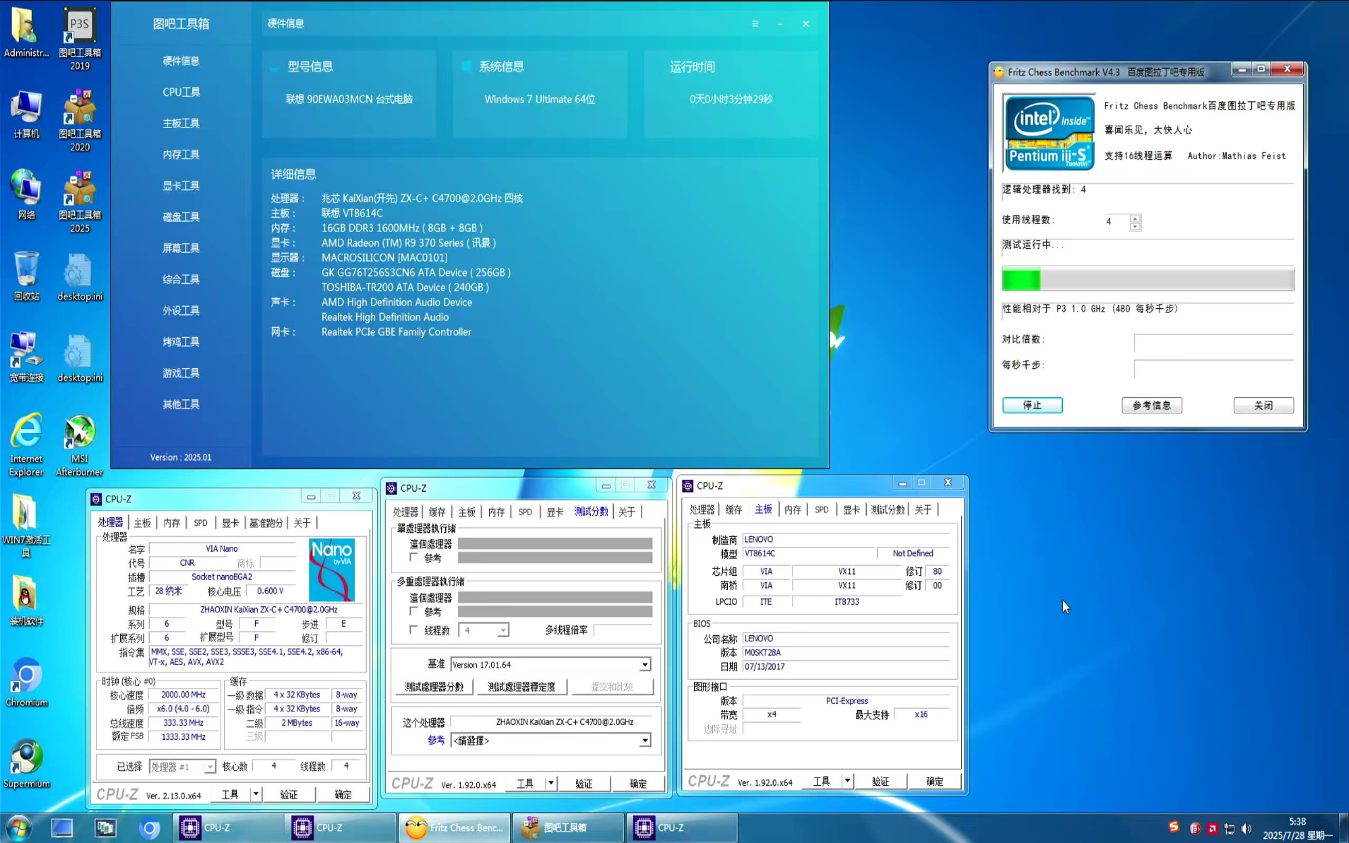Select the 网络 desktop icon
This screenshot has width=1349, height=843.
[x=26, y=195]
